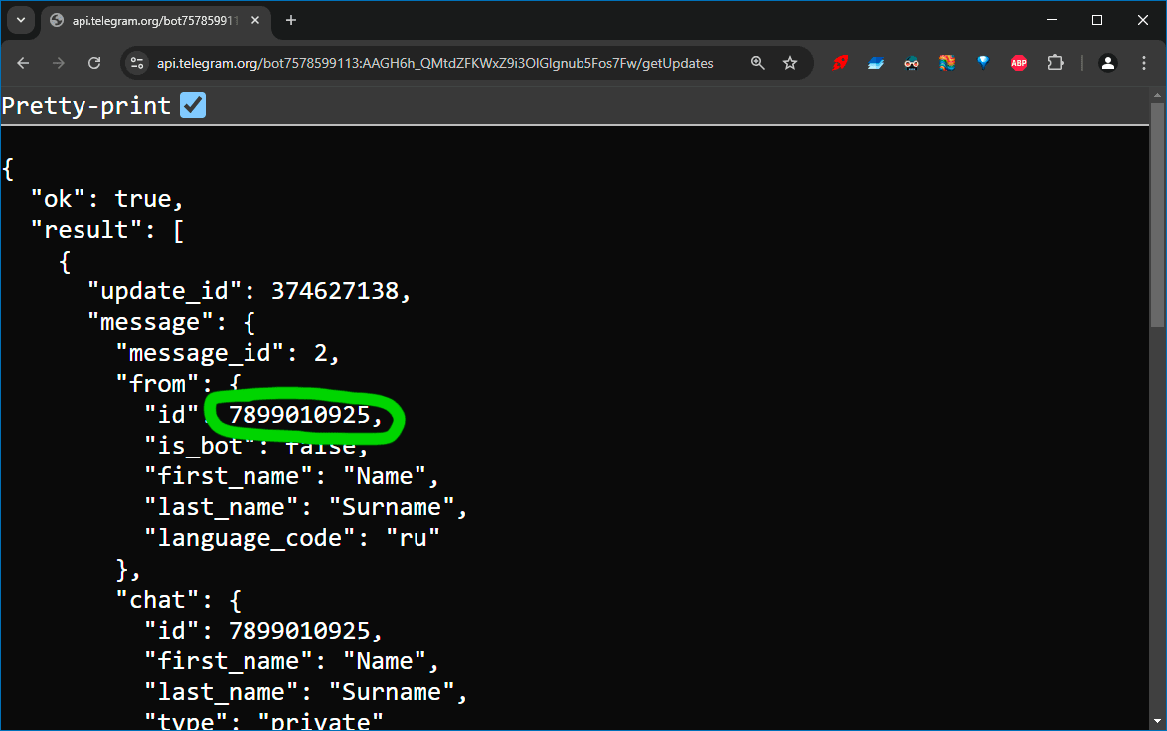Open the Chrome three-dot menu
Image resolution: width=1167 pixels, height=731 pixels.
point(1144,63)
